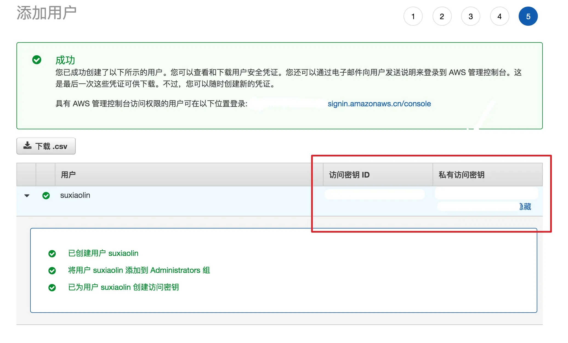Click checkmark next to Administrators group message

click(x=52, y=271)
